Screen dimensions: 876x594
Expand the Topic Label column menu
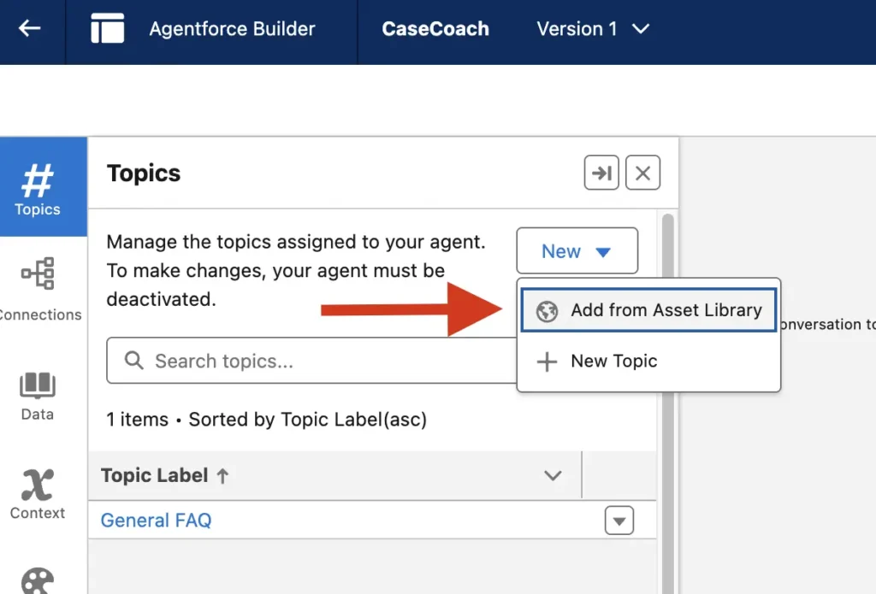(553, 476)
